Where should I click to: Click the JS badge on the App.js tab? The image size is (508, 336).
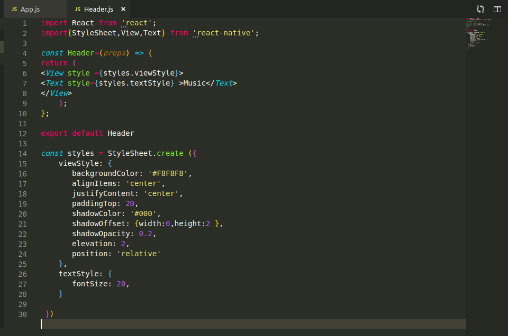(x=14, y=8)
